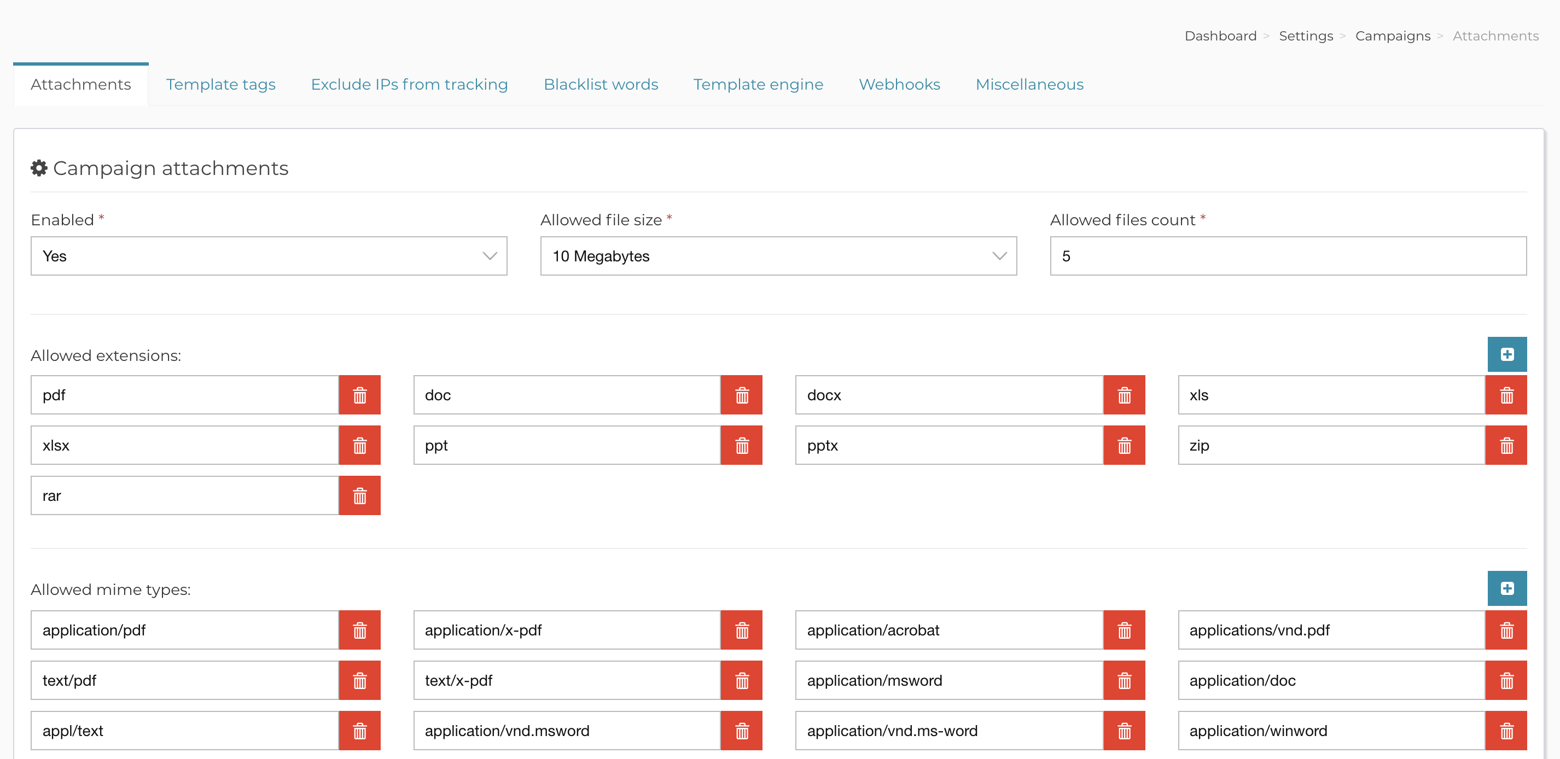Remove the application/doc mime type
This screenshot has width=1560, height=759.
click(1506, 680)
